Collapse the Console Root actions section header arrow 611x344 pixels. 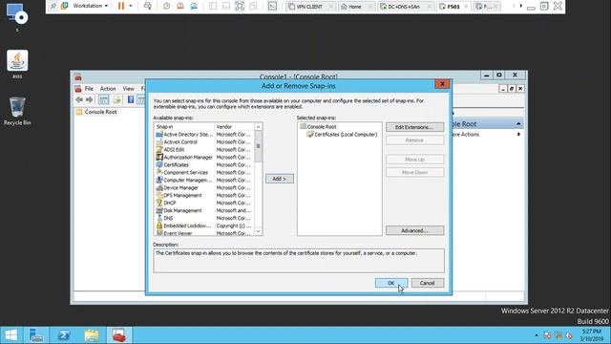tap(518, 124)
